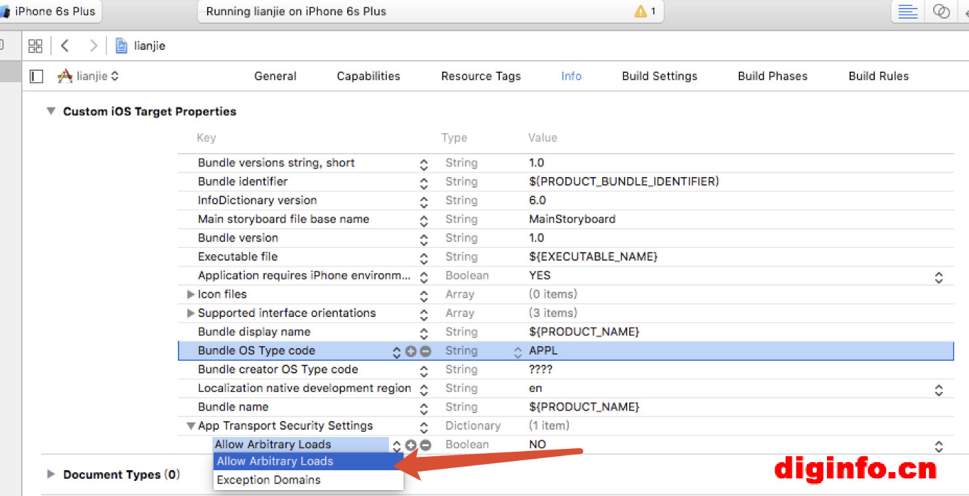The image size is (969, 496).
Task: Collapse App Transport Security Settings dictionary
Action: tap(191, 426)
